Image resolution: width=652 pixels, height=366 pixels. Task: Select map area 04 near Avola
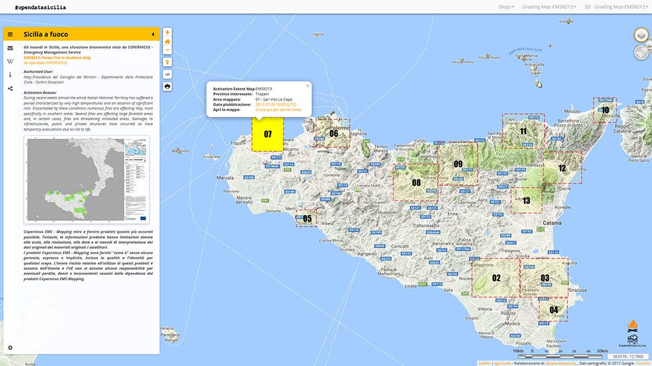point(553,310)
